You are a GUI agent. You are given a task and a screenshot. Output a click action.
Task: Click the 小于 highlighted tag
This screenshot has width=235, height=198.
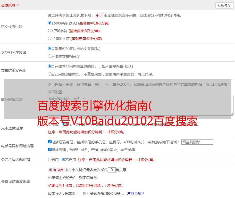(x=99, y=15)
